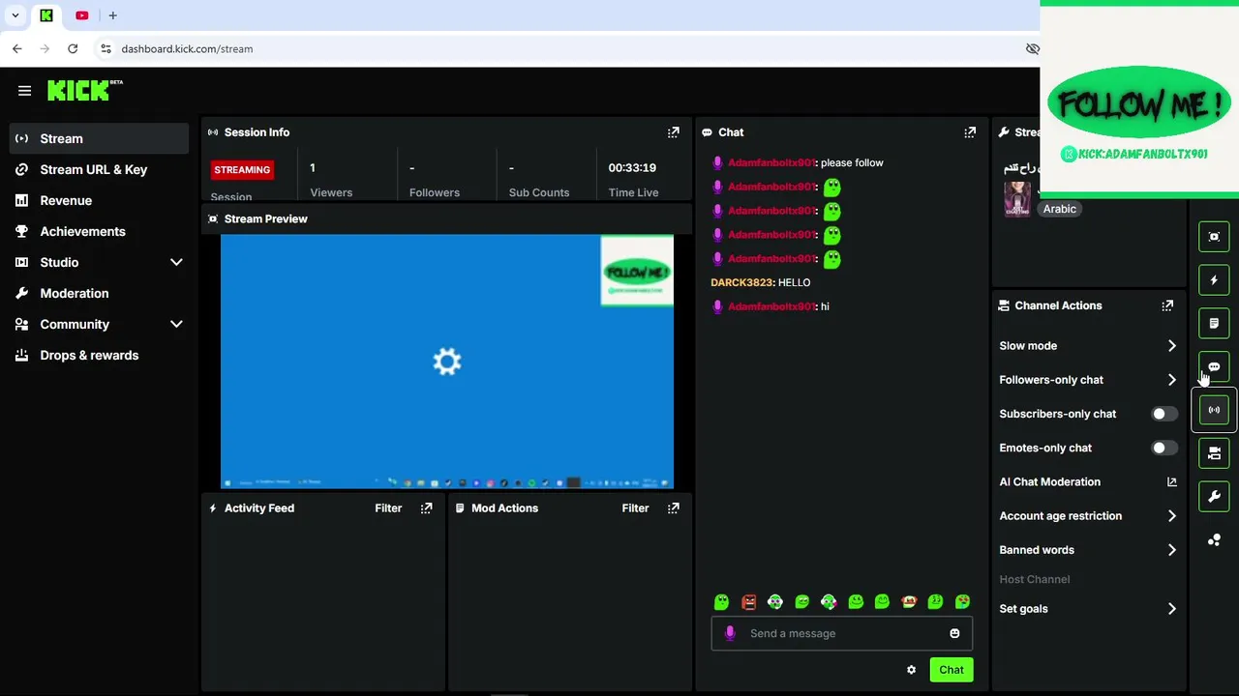Reload the page in the browser toolbar

click(73, 48)
